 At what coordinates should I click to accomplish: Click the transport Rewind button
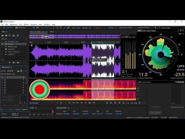(74, 103)
